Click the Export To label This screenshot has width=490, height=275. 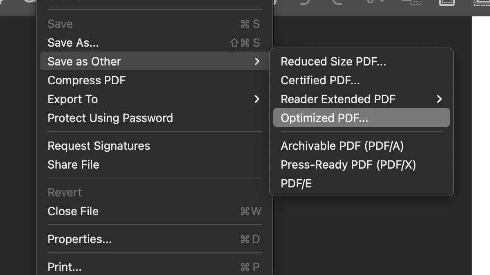(72, 99)
